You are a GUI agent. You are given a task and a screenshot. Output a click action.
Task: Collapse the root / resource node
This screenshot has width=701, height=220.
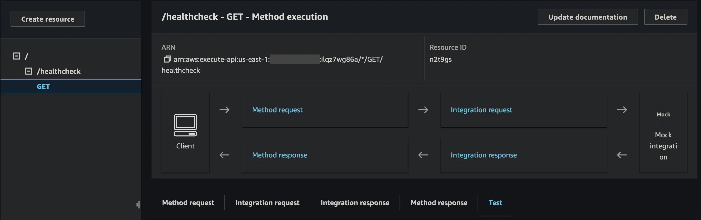[x=17, y=56]
